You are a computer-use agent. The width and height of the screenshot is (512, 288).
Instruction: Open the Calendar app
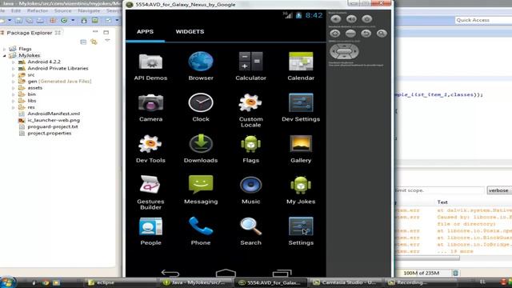(301, 66)
